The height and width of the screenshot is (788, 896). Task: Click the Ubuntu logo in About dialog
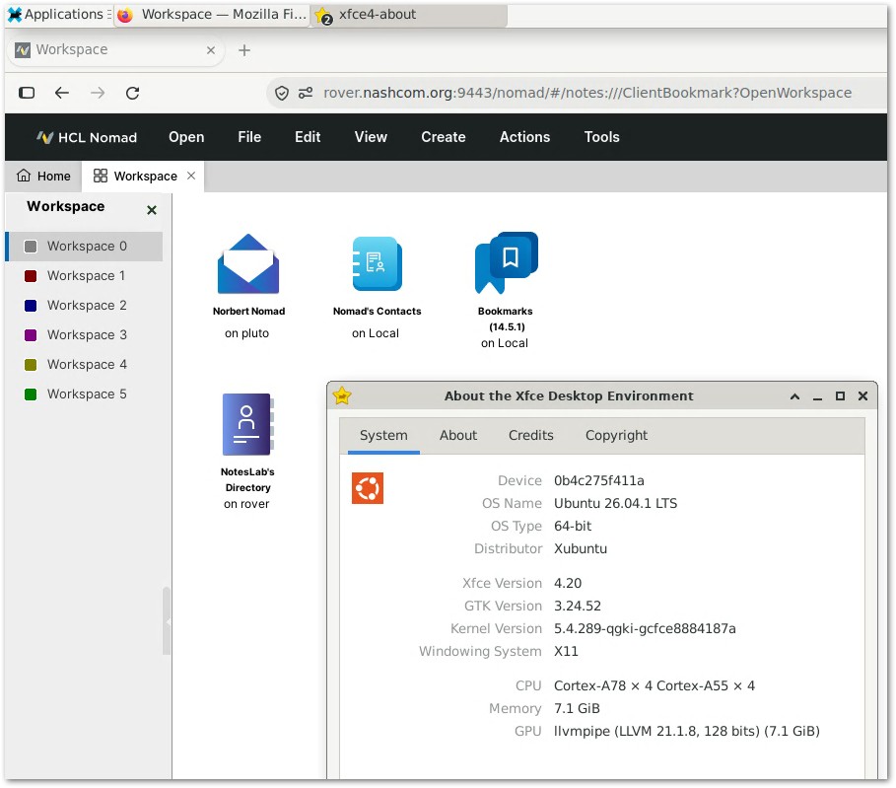[x=368, y=488]
